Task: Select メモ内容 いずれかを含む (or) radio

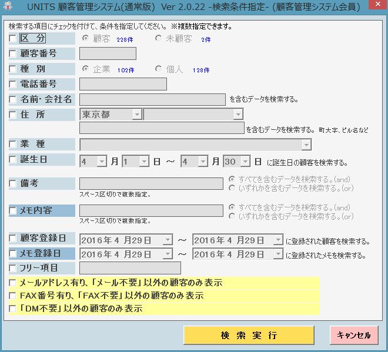Action: coord(232,216)
